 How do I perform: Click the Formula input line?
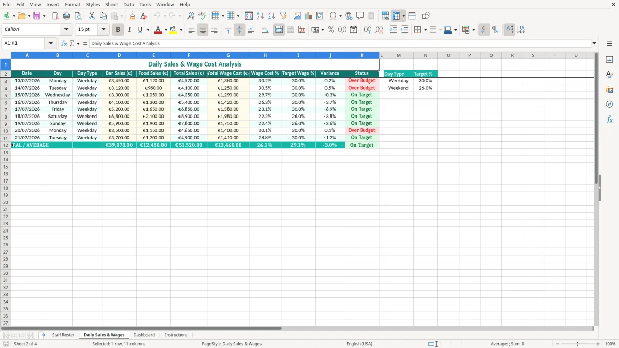point(340,44)
